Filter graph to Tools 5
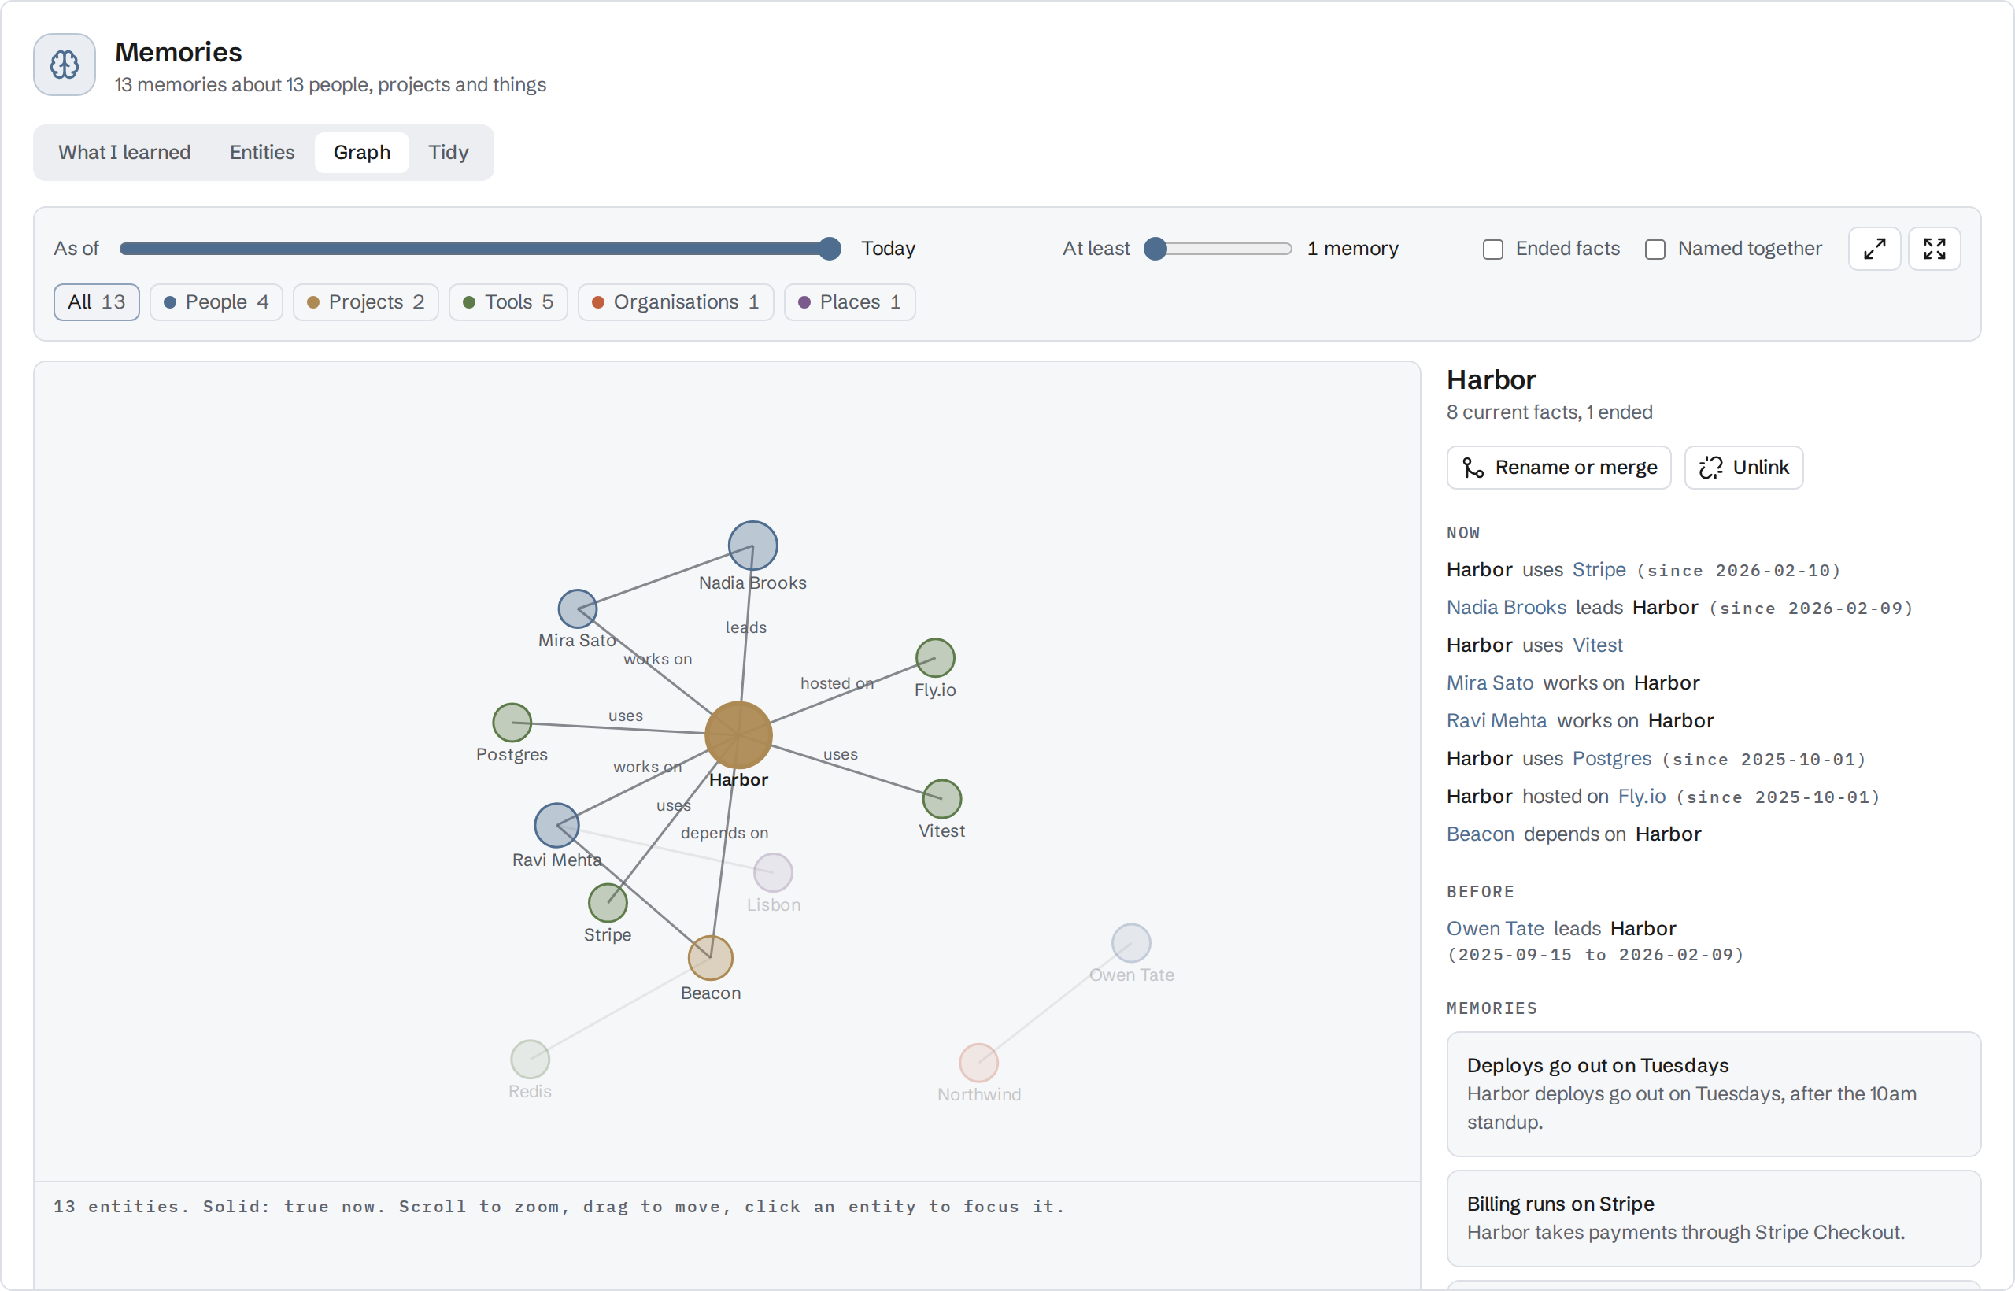 pyautogui.click(x=508, y=301)
